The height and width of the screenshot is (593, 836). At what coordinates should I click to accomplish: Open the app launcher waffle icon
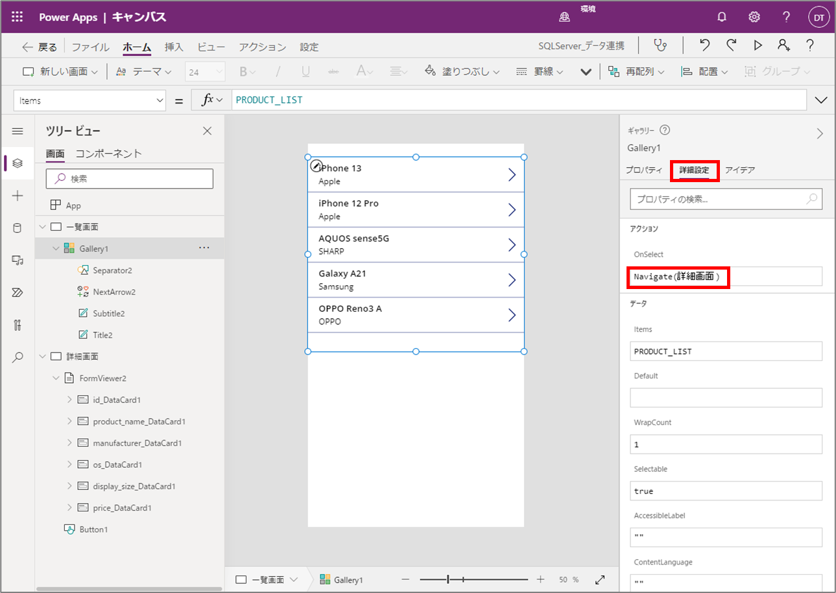(x=18, y=17)
